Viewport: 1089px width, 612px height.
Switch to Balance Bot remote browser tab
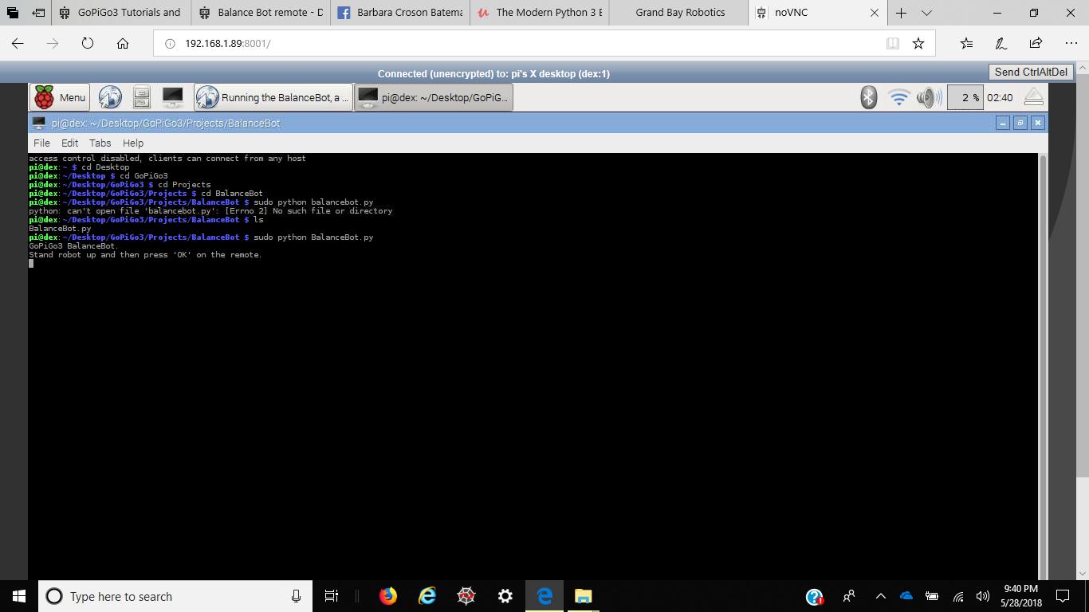coord(261,12)
